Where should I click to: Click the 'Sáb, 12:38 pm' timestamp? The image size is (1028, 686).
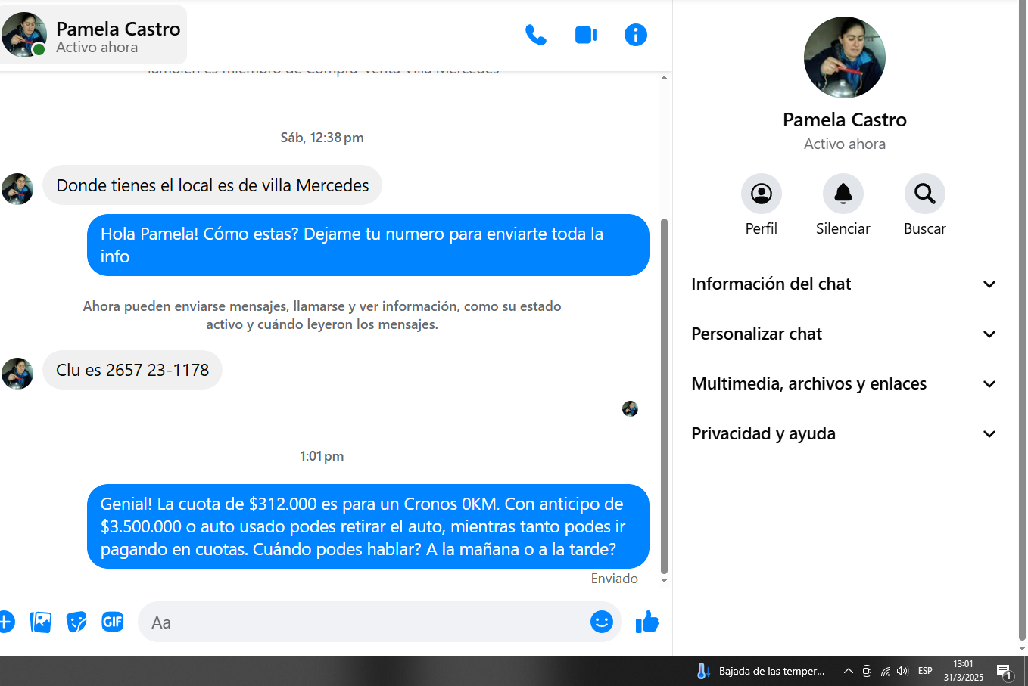coord(322,138)
